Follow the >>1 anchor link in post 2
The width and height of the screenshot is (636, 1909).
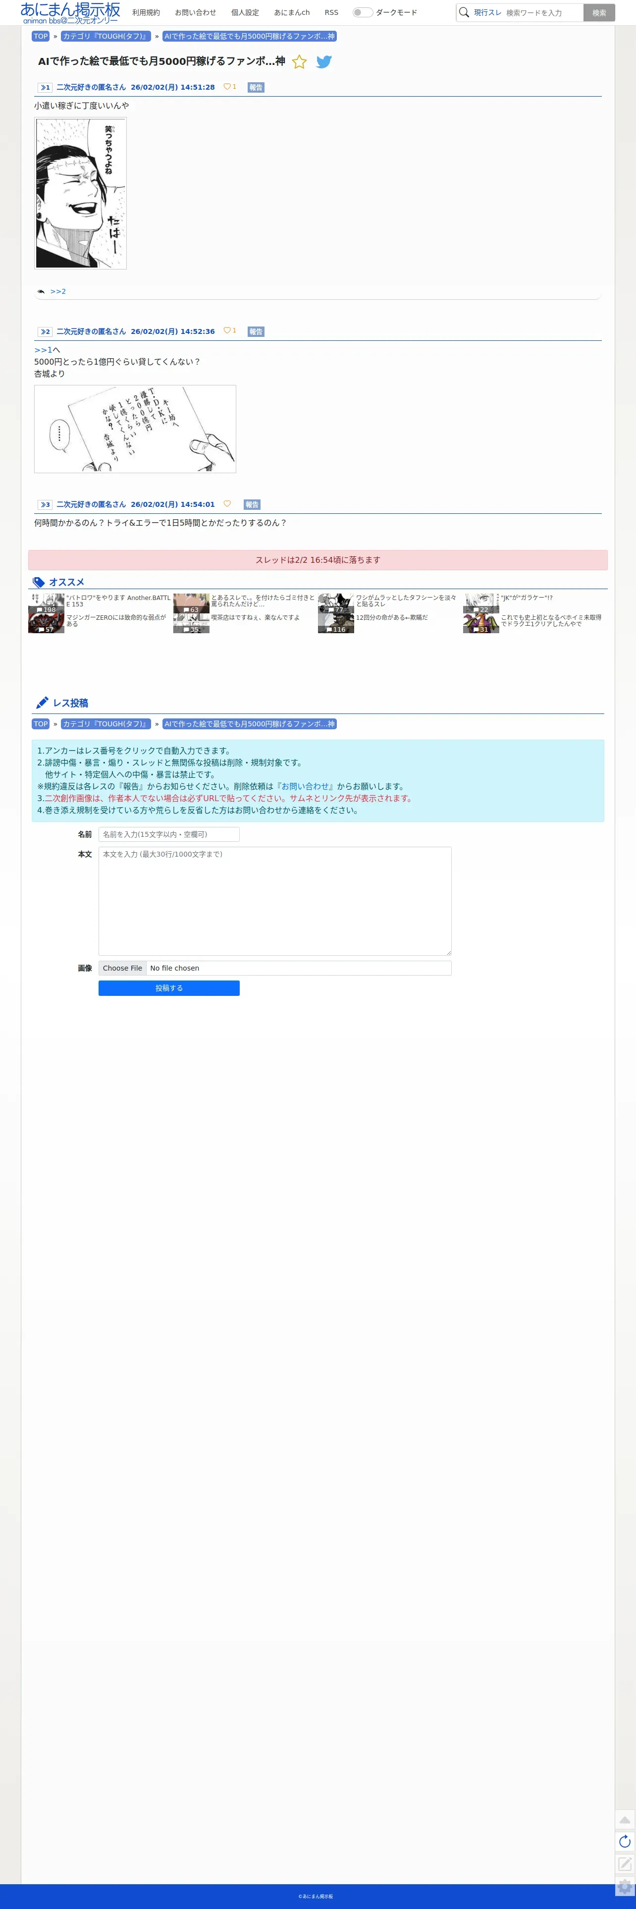coord(43,350)
